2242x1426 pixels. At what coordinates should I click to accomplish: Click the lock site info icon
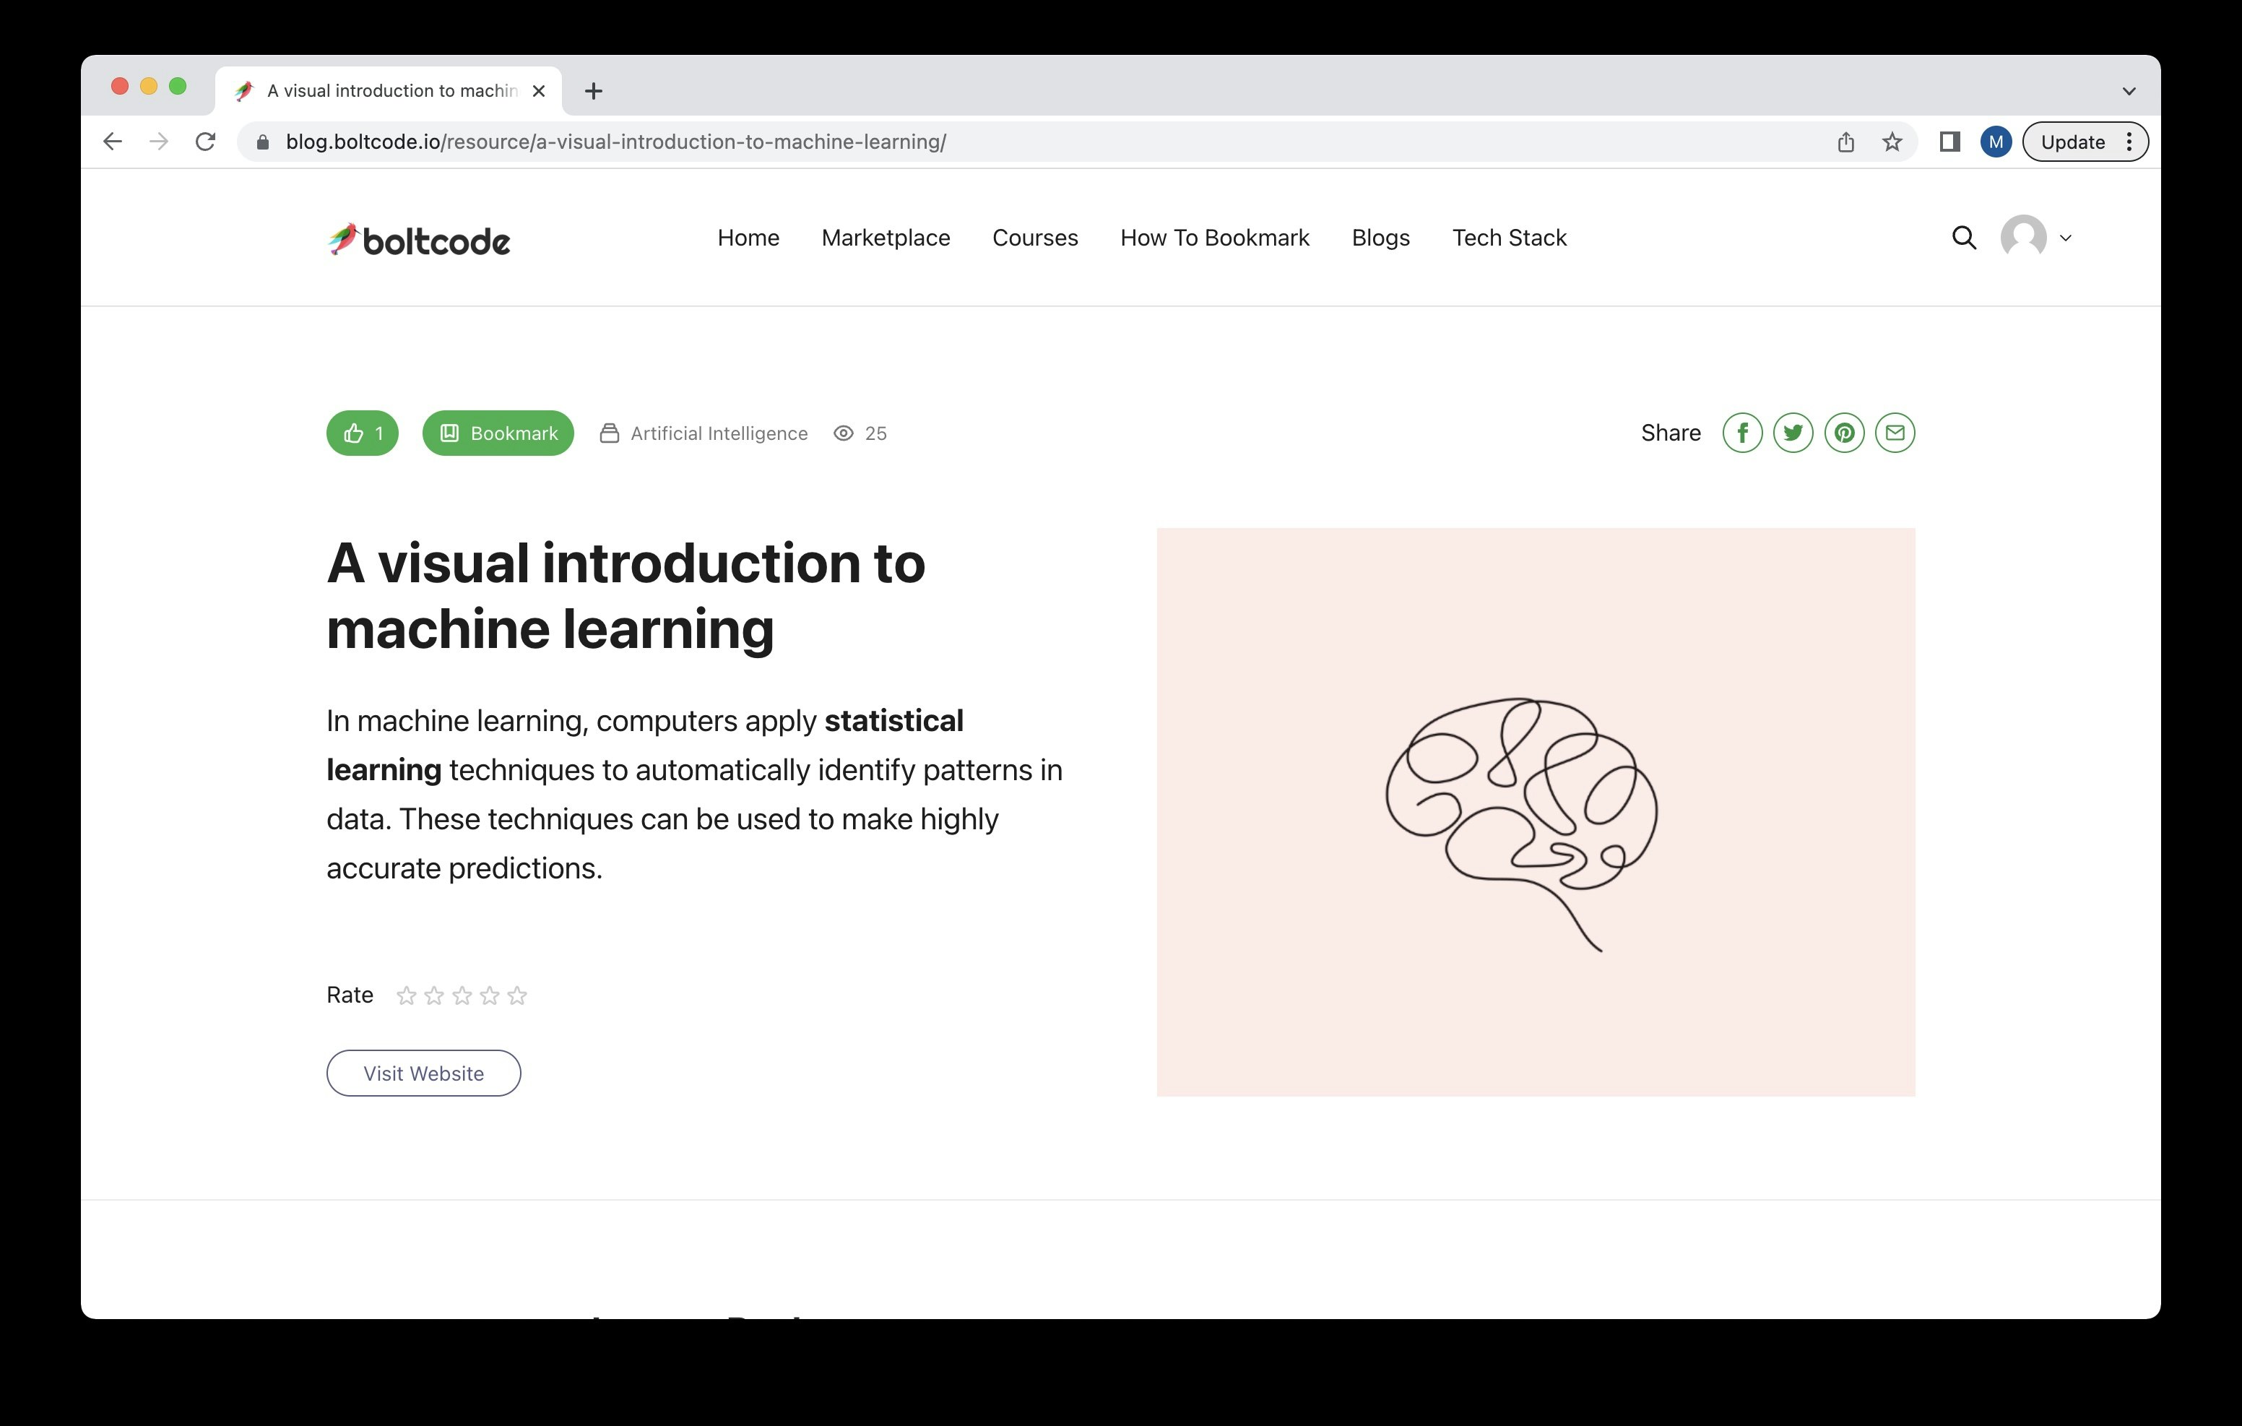pos(263,142)
